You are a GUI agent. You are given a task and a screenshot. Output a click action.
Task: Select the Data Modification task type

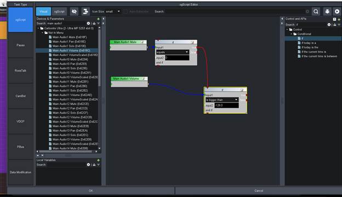(20, 172)
